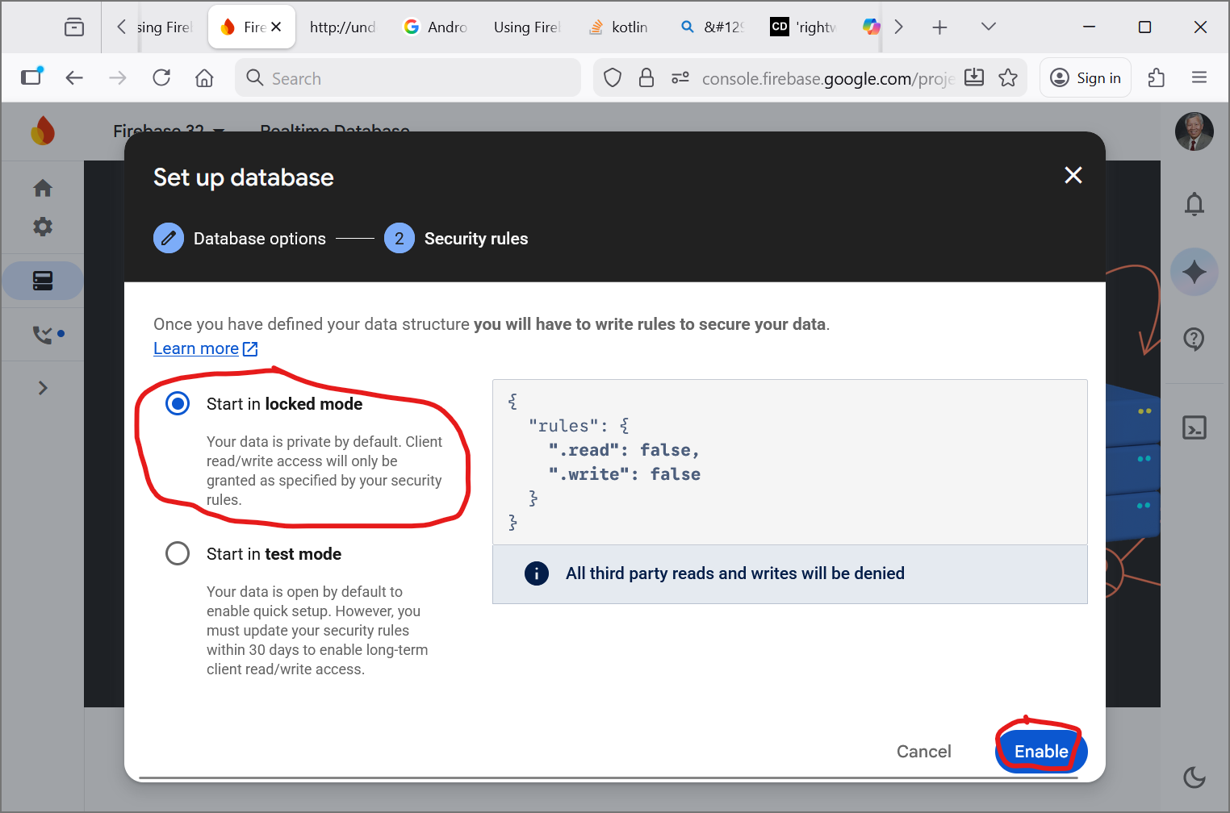1230x813 pixels.
Task: Click the Enable button
Action: tap(1040, 751)
